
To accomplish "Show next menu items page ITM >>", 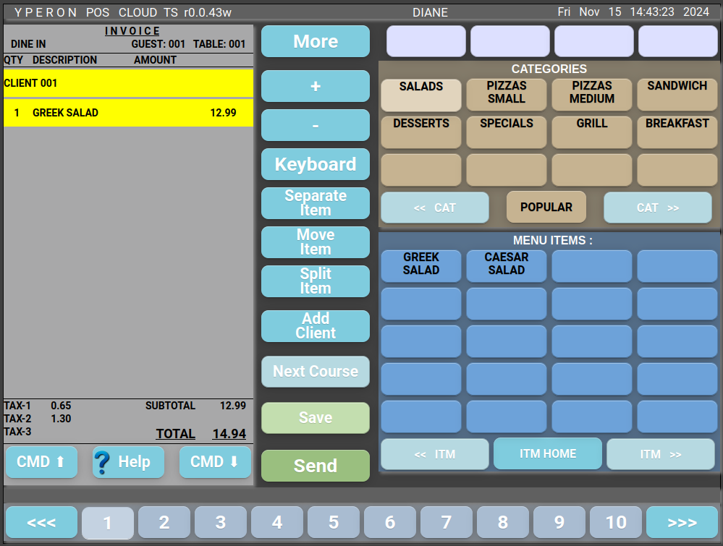I will (660, 454).
